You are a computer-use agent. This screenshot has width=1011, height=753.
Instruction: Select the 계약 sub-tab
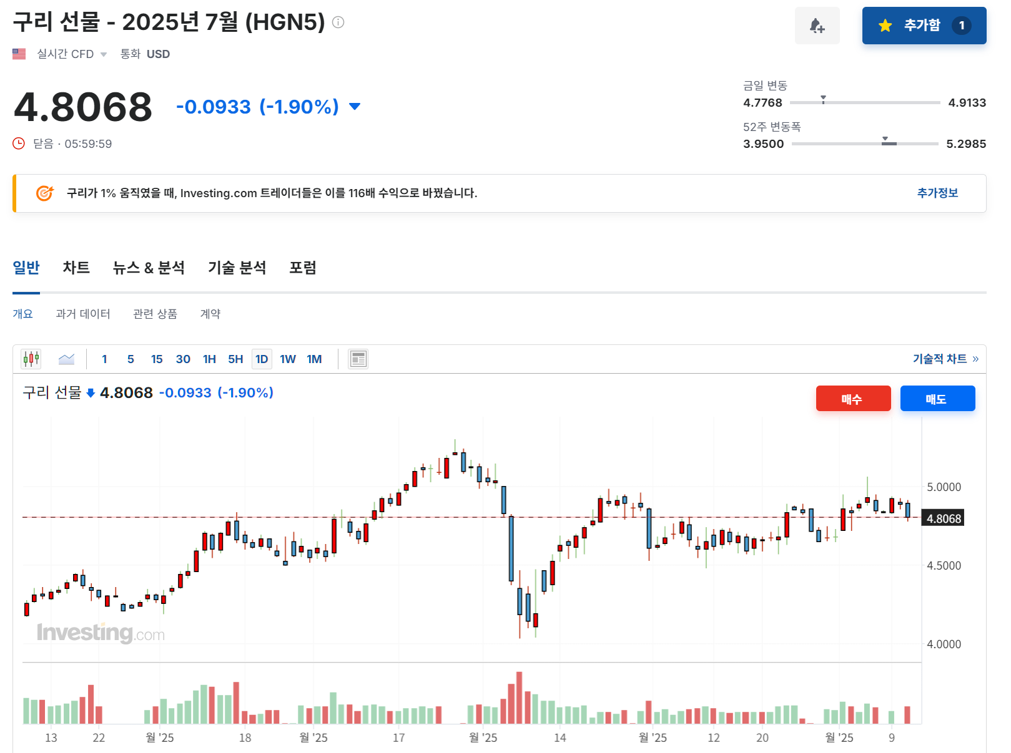210,314
